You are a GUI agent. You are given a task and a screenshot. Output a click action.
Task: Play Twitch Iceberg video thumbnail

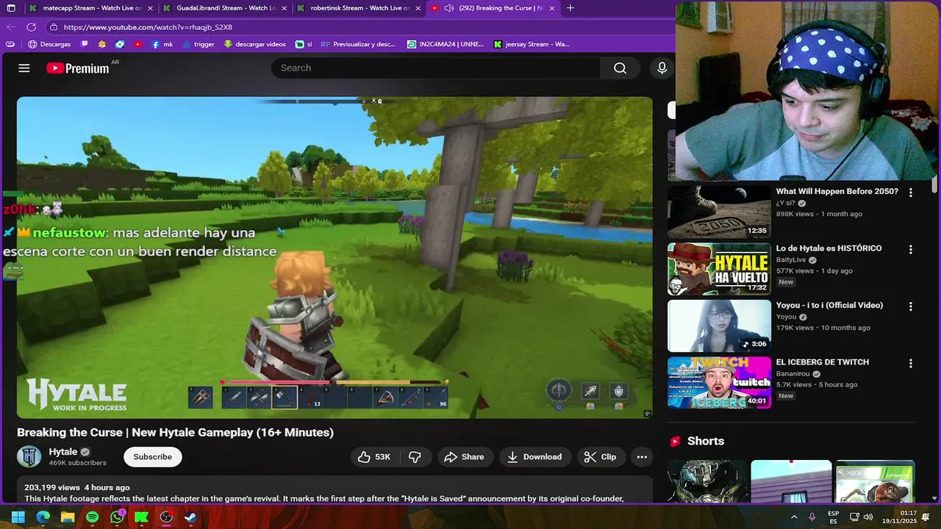point(719,382)
